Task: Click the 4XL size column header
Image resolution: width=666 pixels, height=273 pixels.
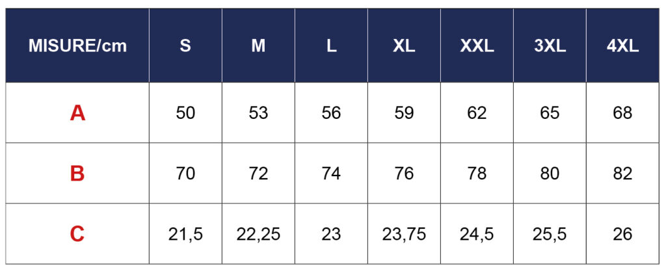Action: (622, 46)
